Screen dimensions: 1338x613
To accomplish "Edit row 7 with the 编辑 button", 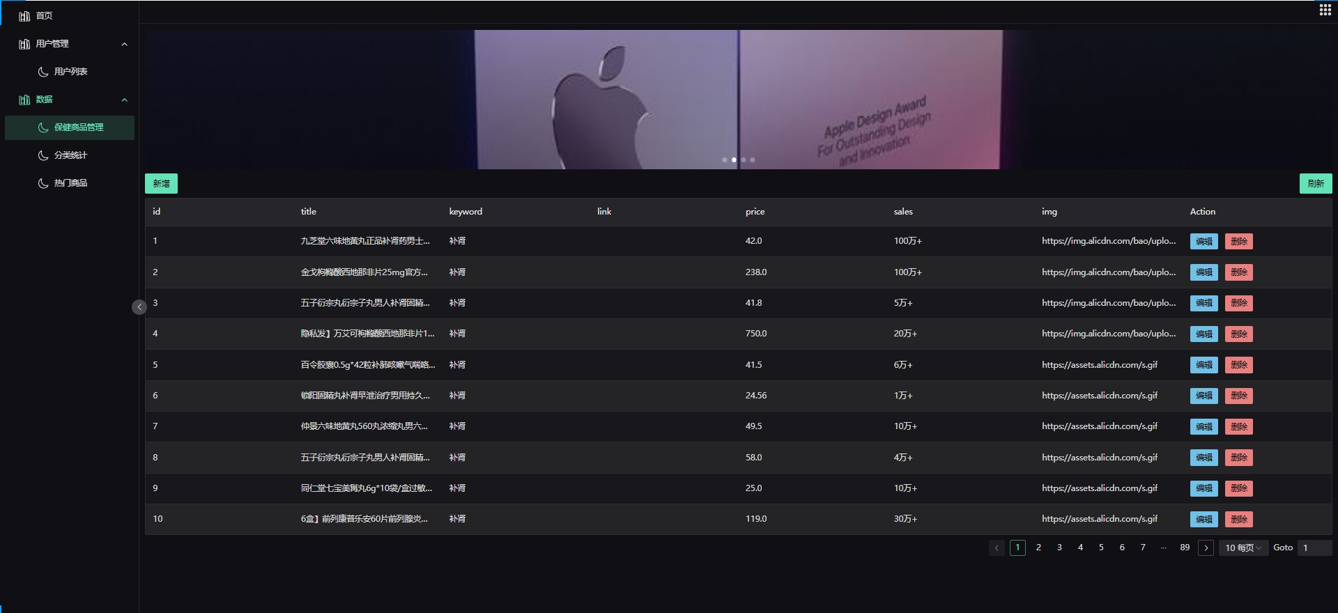I will [x=1204, y=426].
